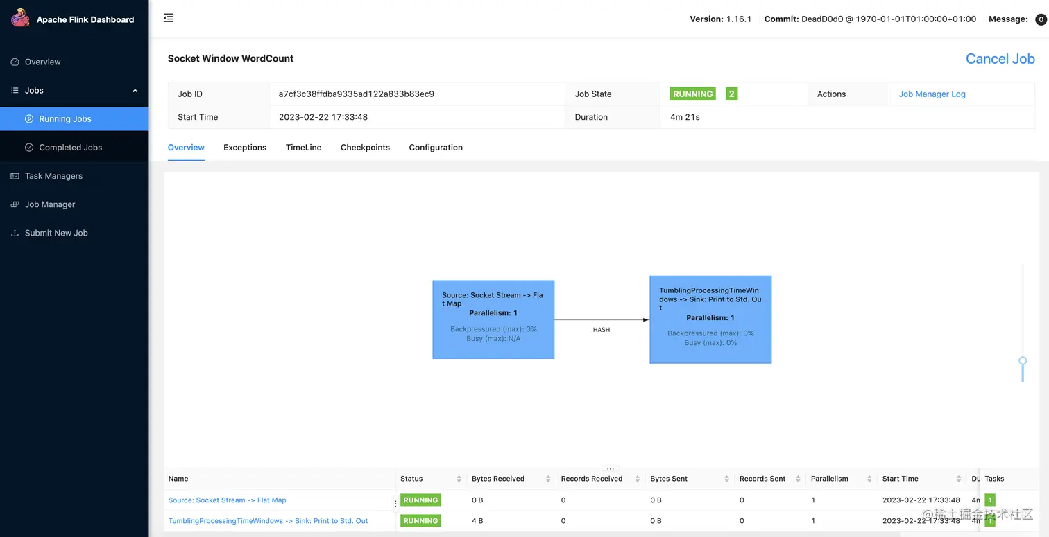Screen dimensions: 1049x537
Task: Click the graph zoom slider handle
Action: [x=1023, y=361]
